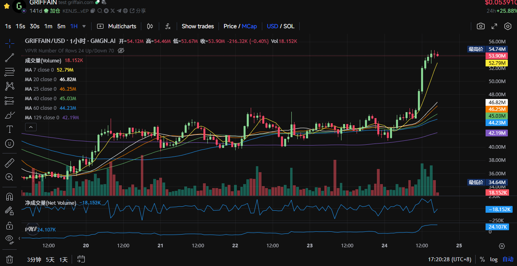Expand the time interval dropdown arrow
Viewport: 517px width, 266px height.
click(84, 26)
